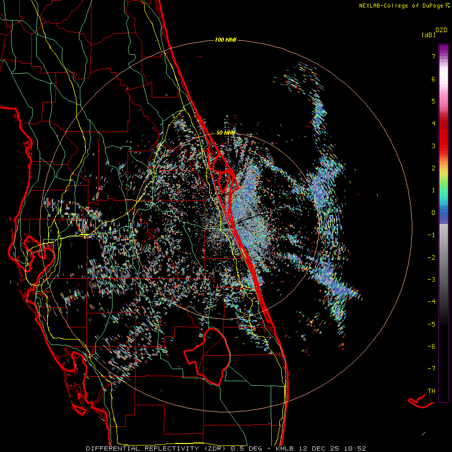Screen dimensions: 452x452
Task: Click the 5 tick label on the color scale
Action: click(433, 101)
